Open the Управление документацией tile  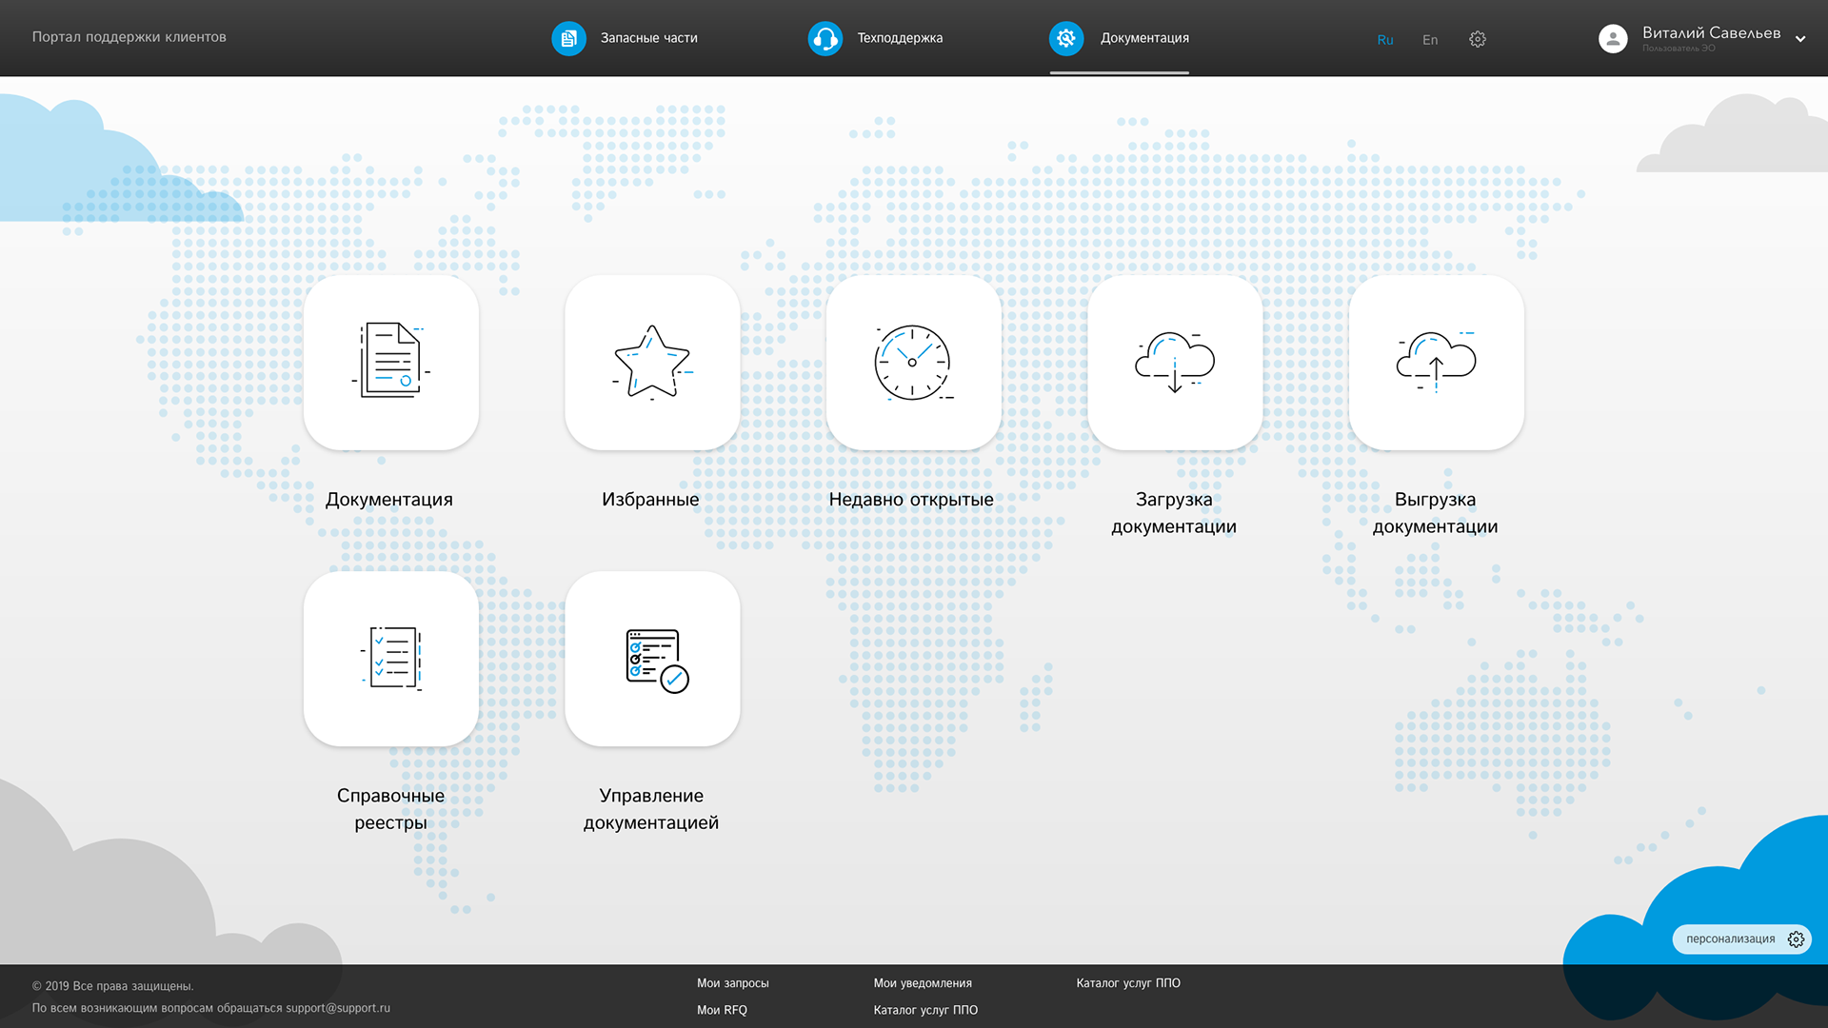click(x=652, y=659)
